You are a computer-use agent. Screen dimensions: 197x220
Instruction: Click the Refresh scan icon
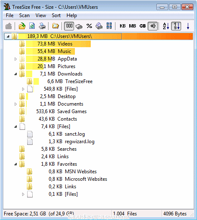pos(32,26)
